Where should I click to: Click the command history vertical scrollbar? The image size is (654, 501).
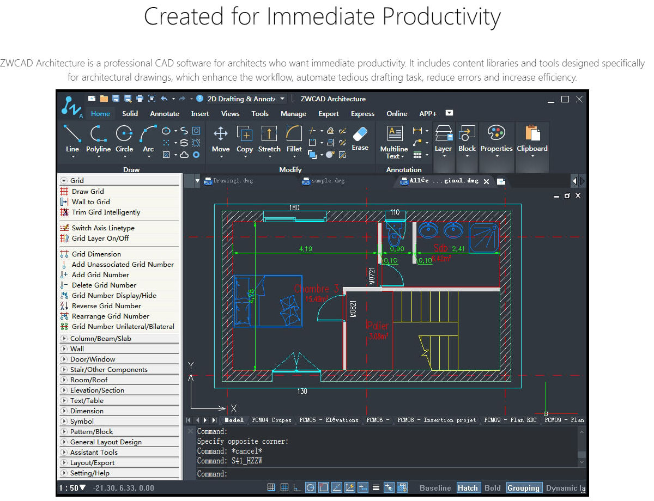(x=582, y=446)
